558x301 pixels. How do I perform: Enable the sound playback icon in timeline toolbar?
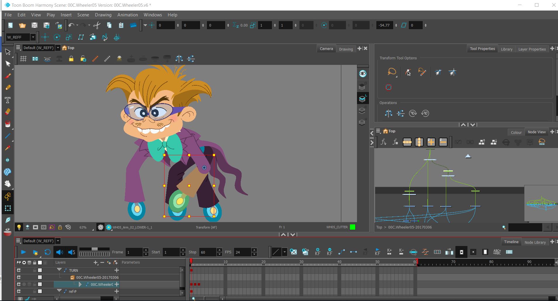click(60, 252)
